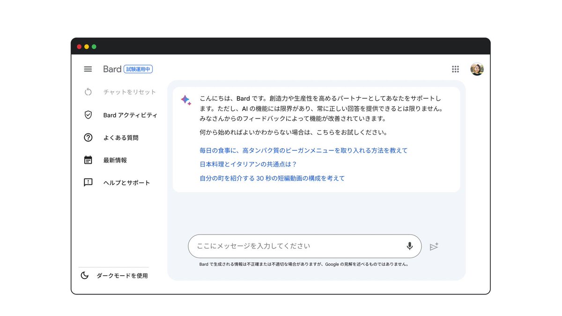
Task: Open ヘルプとサポート
Action: coord(127,183)
